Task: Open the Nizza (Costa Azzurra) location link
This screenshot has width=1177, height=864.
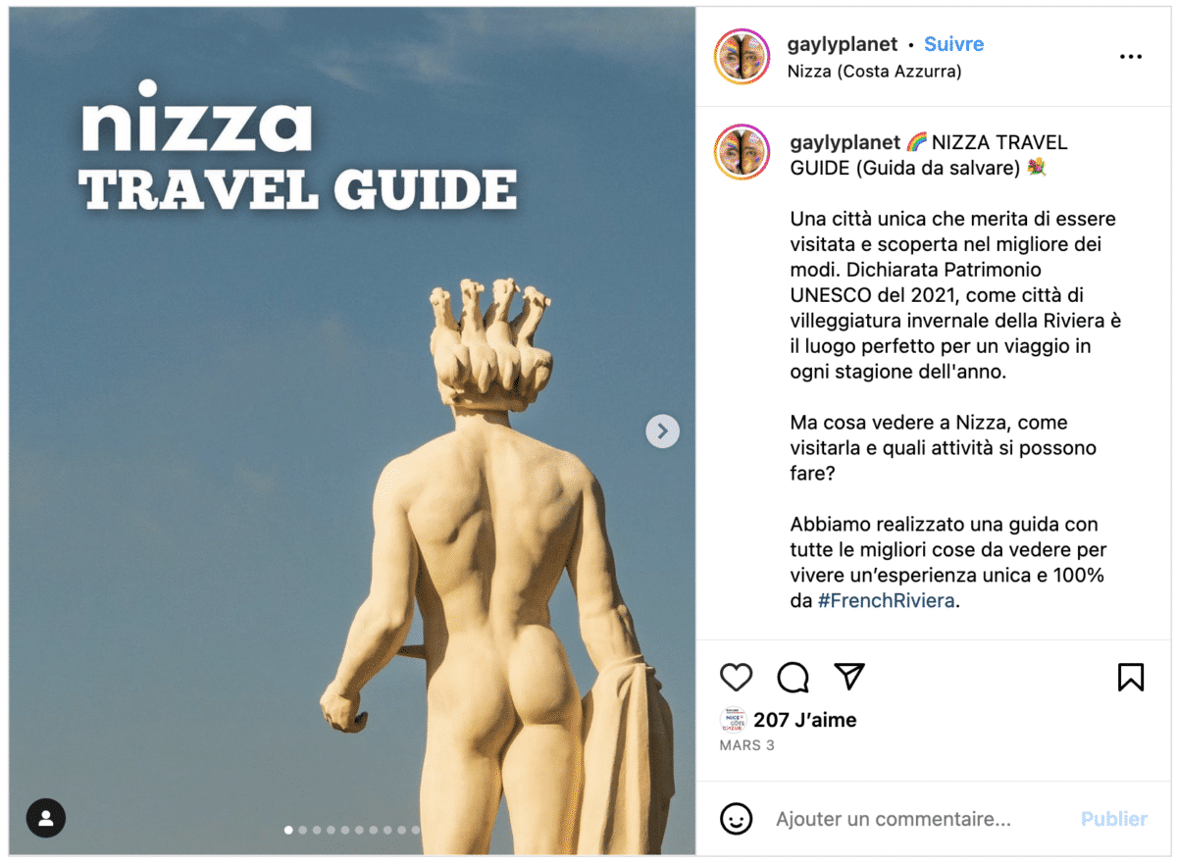Action: point(874,72)
